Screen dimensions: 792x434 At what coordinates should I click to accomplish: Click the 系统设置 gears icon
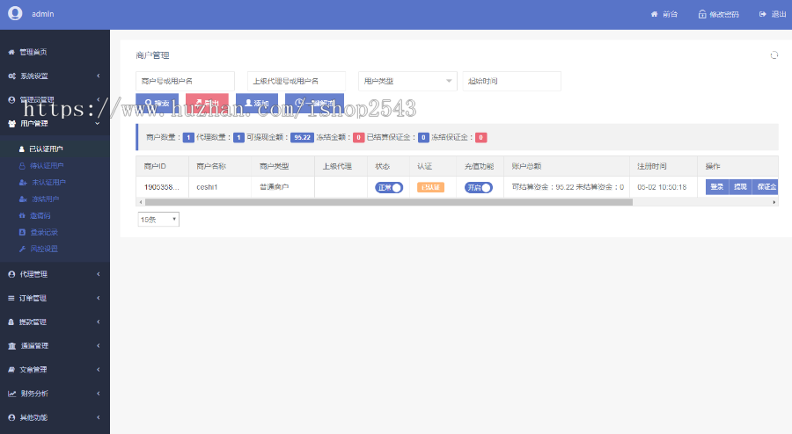[12, 76]
